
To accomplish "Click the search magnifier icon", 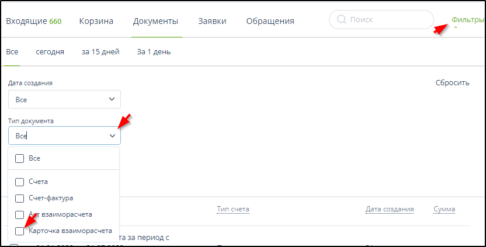I will click(x=341, y=20).
